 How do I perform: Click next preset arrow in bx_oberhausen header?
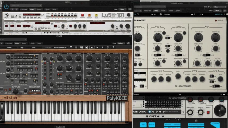140,11
